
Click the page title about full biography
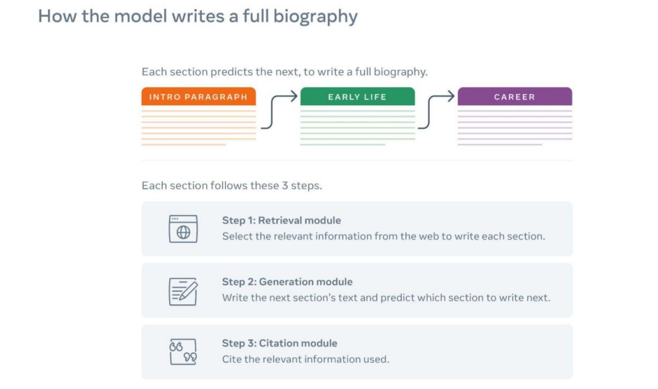198,16
